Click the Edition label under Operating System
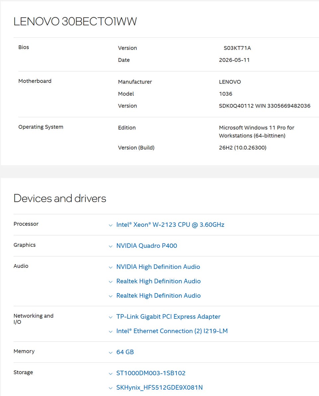 127,128
